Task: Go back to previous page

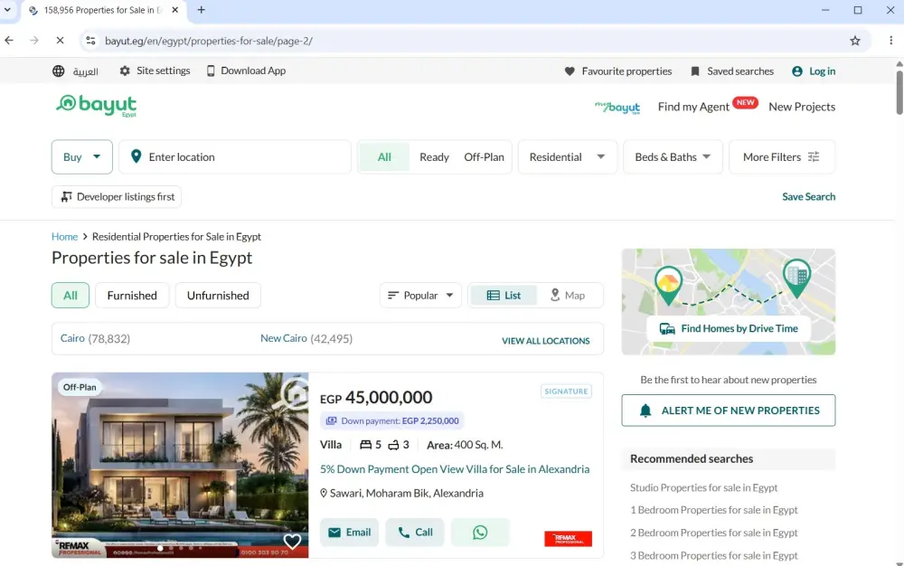Action: 9,41
